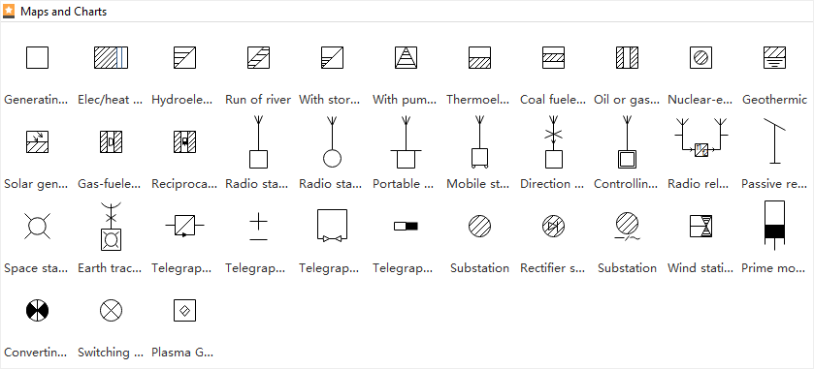
Task: Choose the Nuclear-energy station symbol
Action: (x=700, y=57)
